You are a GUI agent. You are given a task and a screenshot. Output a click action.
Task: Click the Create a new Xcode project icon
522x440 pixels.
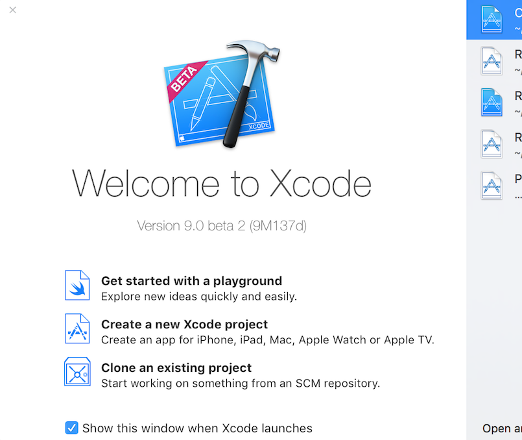77,329
